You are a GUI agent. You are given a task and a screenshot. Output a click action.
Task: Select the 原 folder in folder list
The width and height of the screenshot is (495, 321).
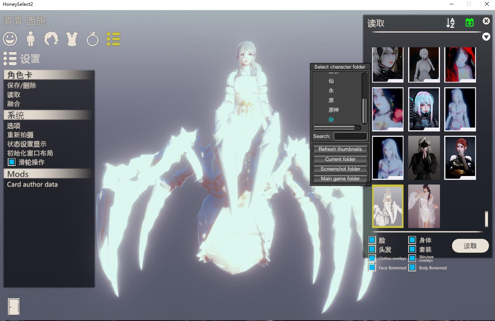(331, 100)
